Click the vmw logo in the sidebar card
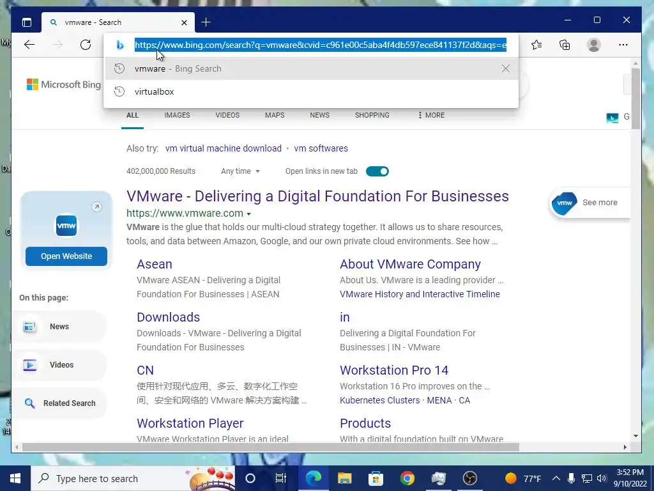The image size is (654, 491). coord(66,226)
